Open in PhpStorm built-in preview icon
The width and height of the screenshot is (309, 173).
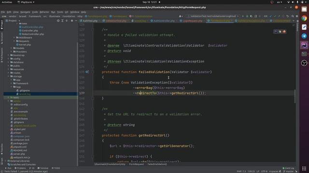[276, 32]
